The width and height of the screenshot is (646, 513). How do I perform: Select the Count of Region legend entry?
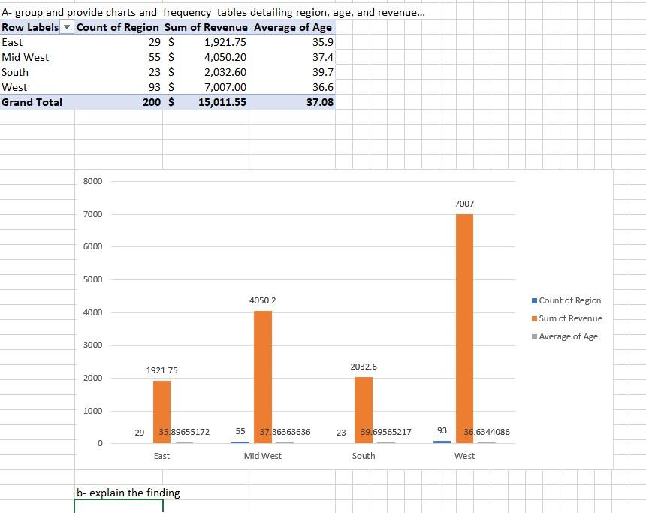point(569,300)
